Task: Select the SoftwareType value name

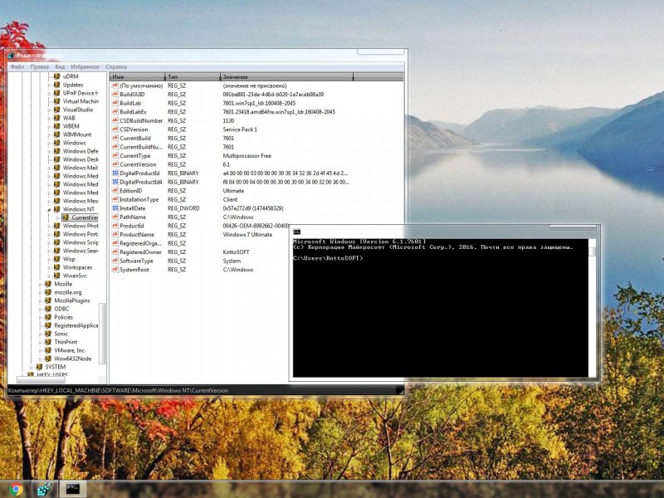Action: (136, 261)
